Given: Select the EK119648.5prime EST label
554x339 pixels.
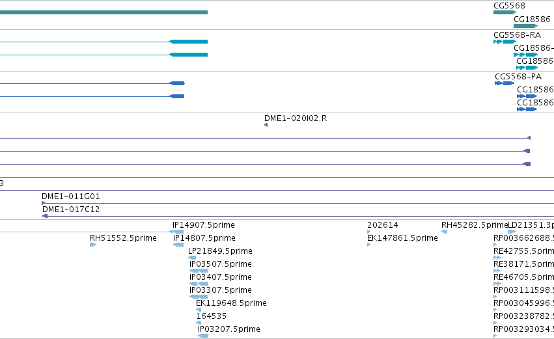Looking at the screenshot, I should (231, 303).
